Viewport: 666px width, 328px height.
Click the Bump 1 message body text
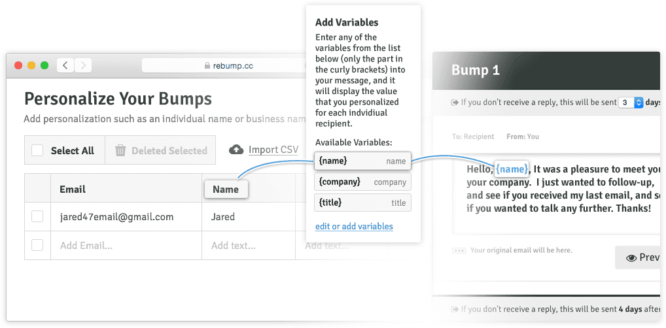[563, 189]
